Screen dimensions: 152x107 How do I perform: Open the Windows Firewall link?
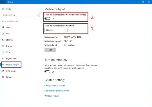[x=52, y=96]
